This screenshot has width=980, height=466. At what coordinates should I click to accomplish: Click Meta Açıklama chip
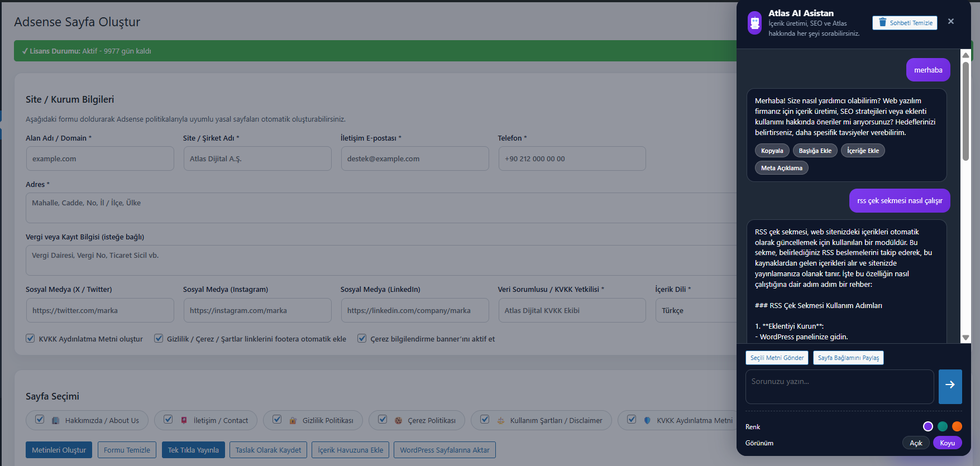coord(782,168)
